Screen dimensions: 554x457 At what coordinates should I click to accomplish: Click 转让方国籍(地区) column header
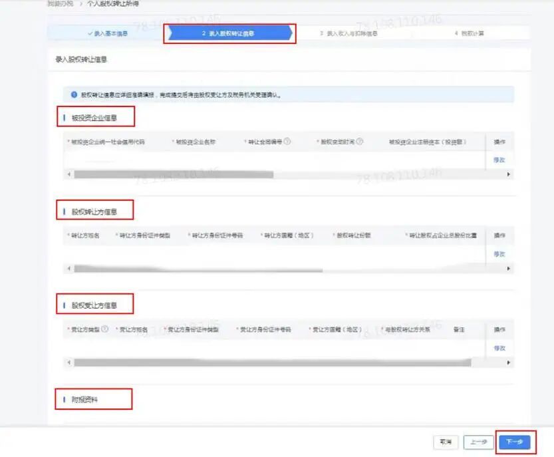(287, 235)
